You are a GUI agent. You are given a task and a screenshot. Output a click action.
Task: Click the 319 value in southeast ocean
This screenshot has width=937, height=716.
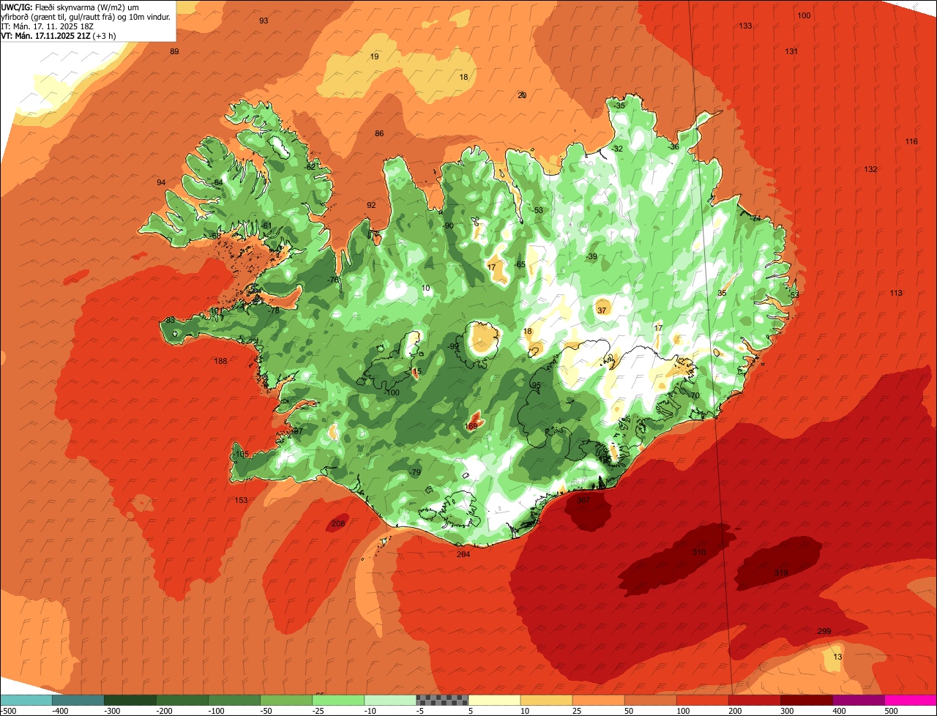(x=781, y=573)
